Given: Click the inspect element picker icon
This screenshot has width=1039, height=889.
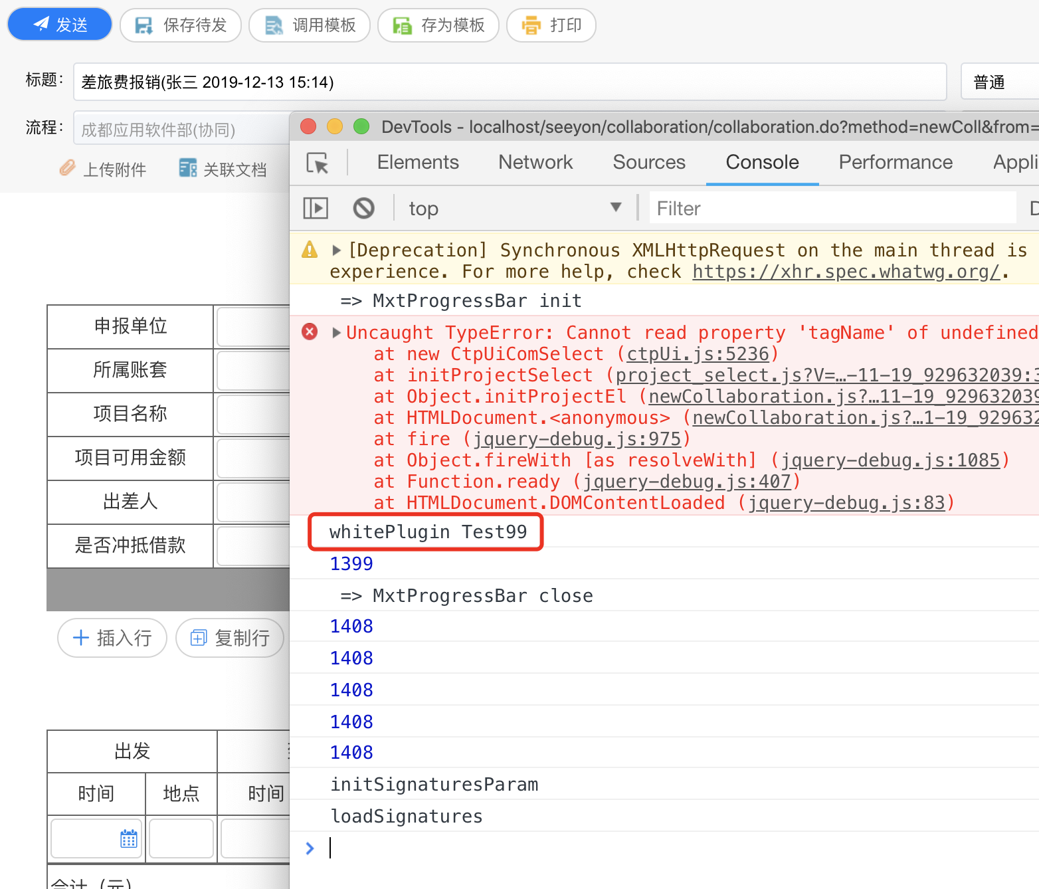Looking at the screenshot, I should [x=318, y=163].
